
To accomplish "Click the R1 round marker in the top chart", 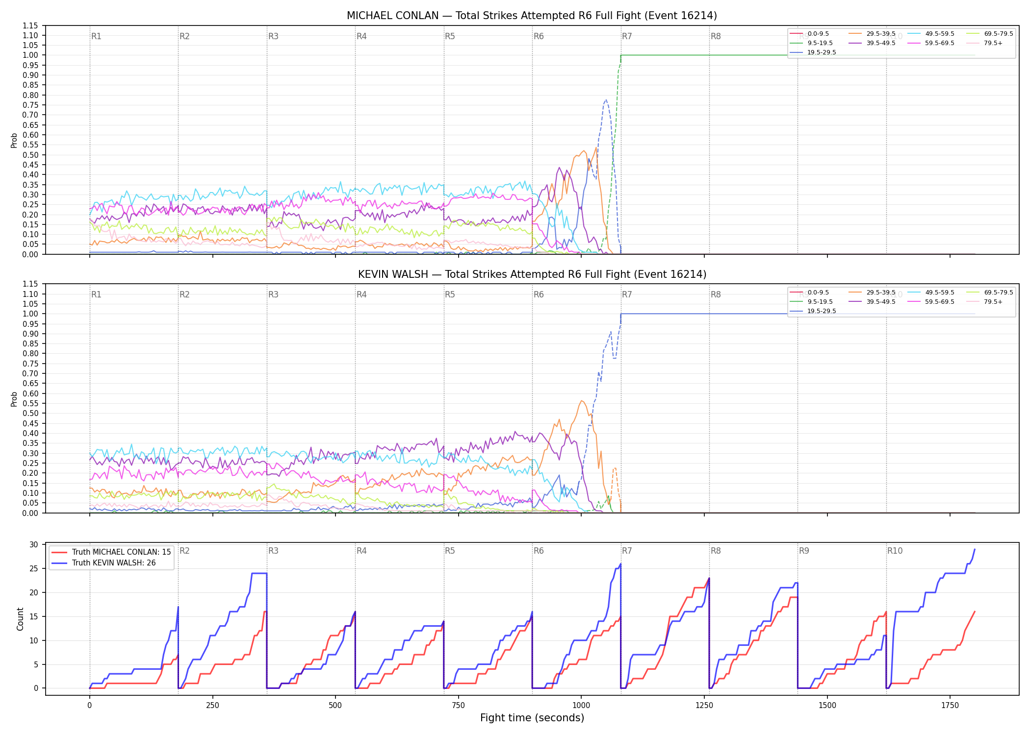I will [x=96, y=36].
